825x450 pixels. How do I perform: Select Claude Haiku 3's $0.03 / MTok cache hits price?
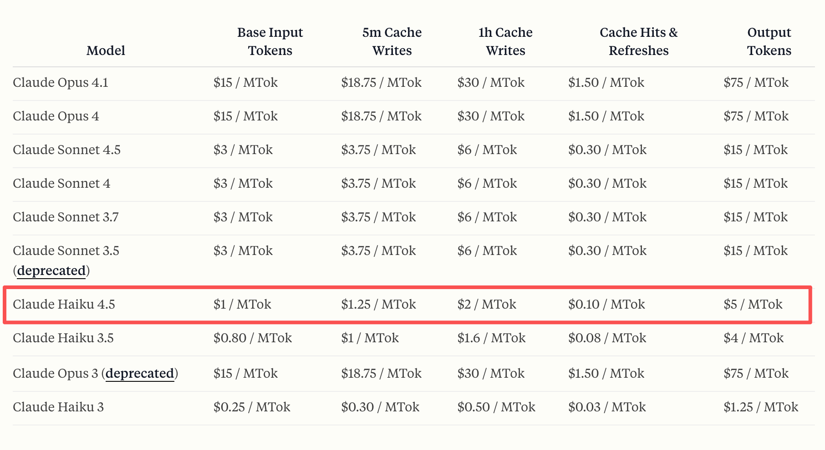pos(607,407)
